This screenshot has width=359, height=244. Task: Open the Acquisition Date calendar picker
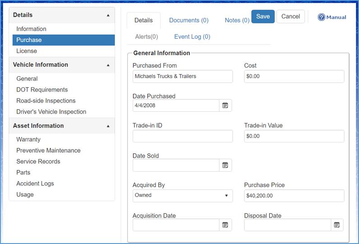tap(225, 225)
